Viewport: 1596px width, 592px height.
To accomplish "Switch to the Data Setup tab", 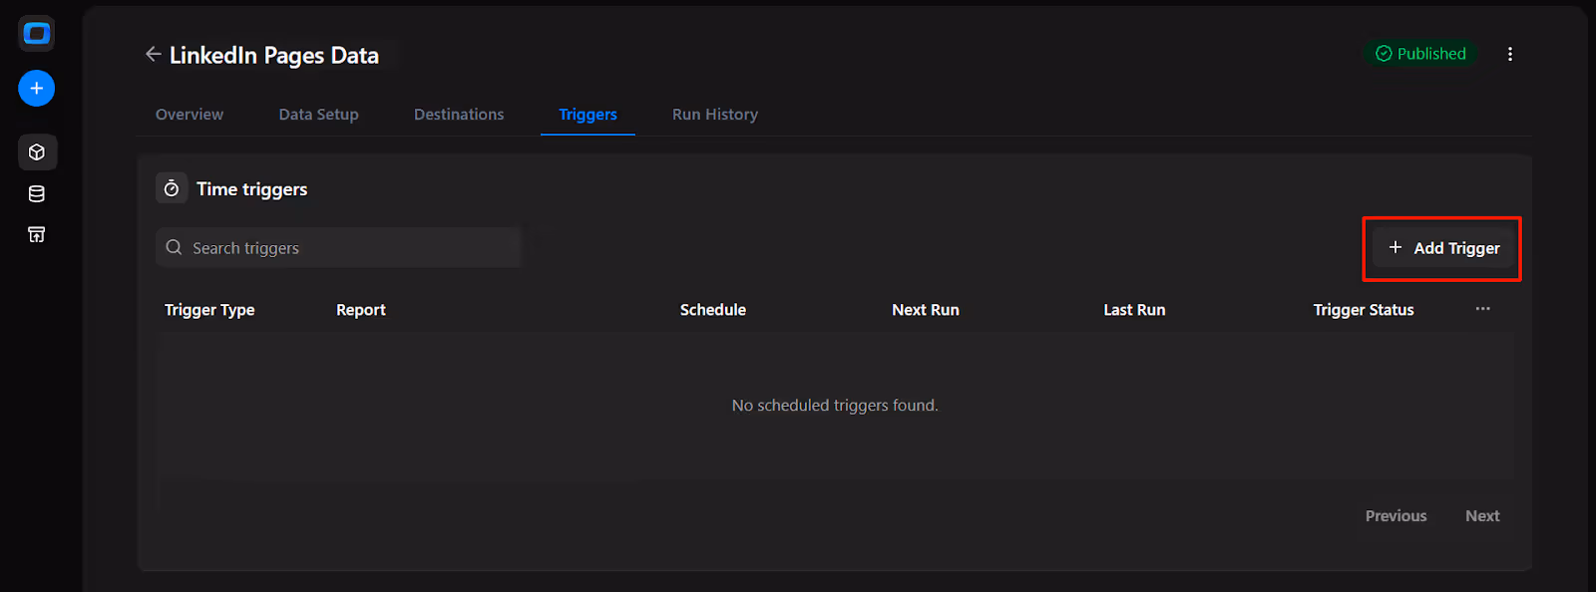I will click(318, 115).
